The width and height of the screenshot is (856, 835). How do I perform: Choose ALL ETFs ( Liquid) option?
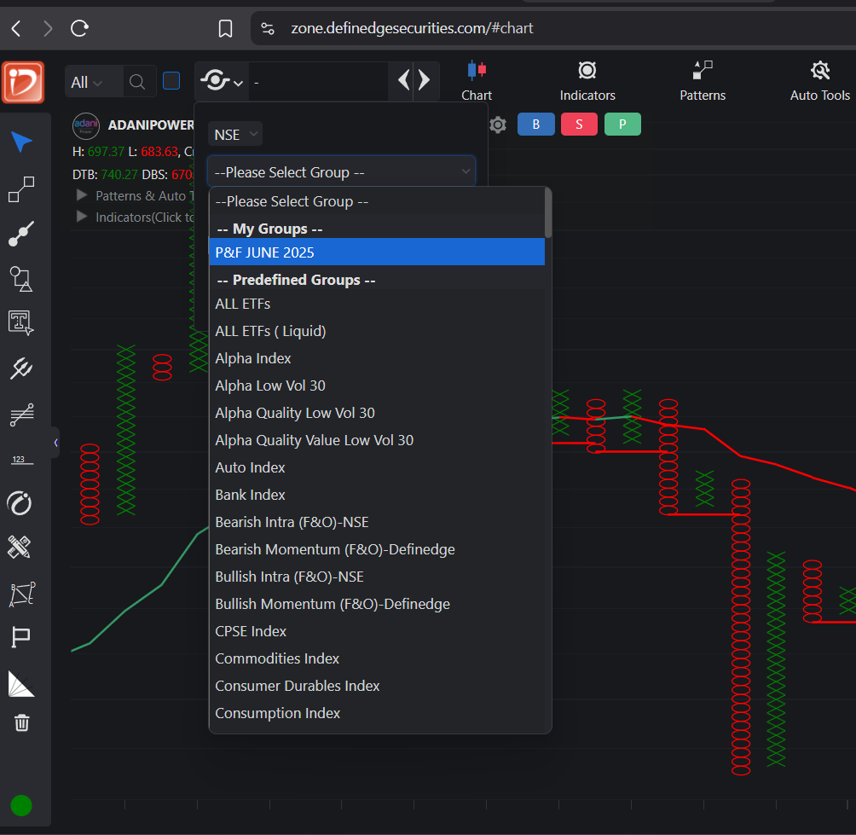click(377, 331)
